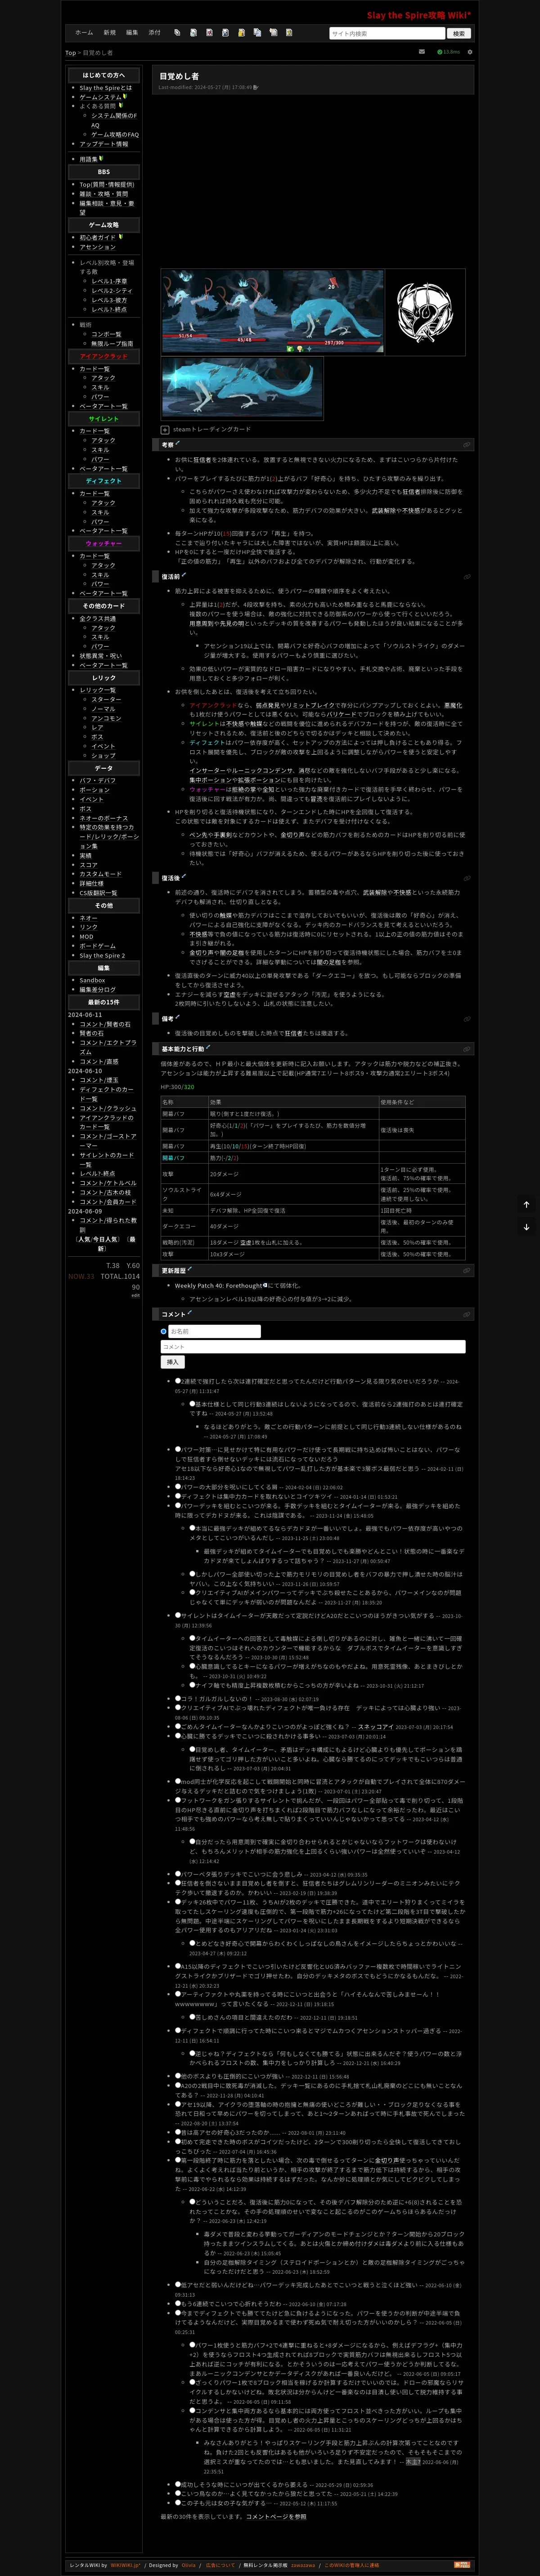
Task: Click the サイレント sidebar header
Action: 104,419
